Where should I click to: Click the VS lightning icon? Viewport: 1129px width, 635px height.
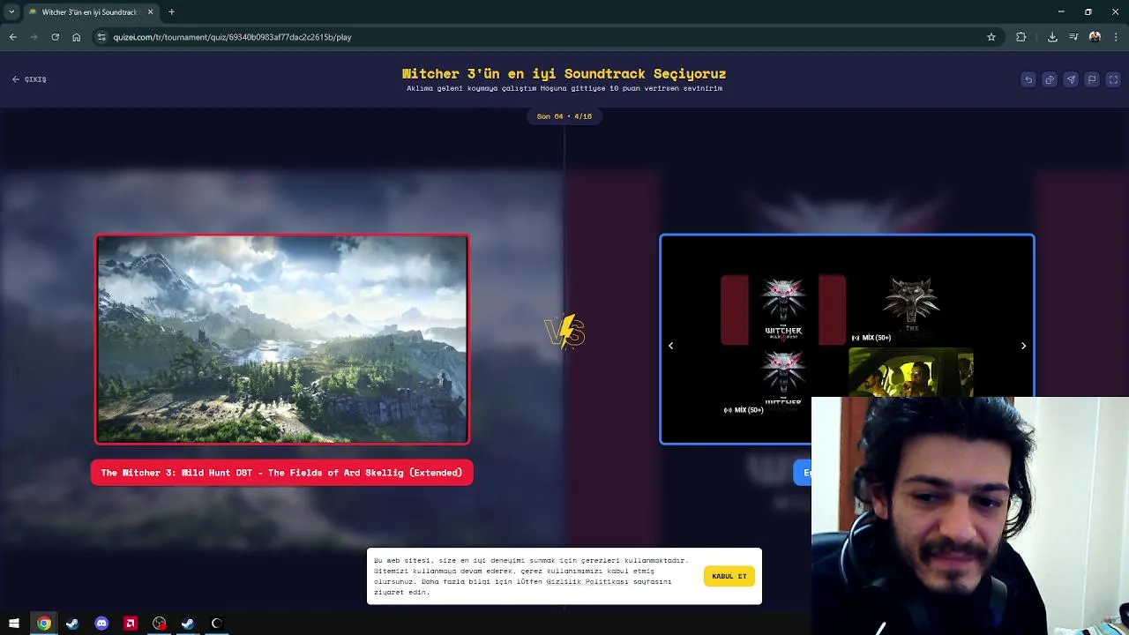[564, 332]
